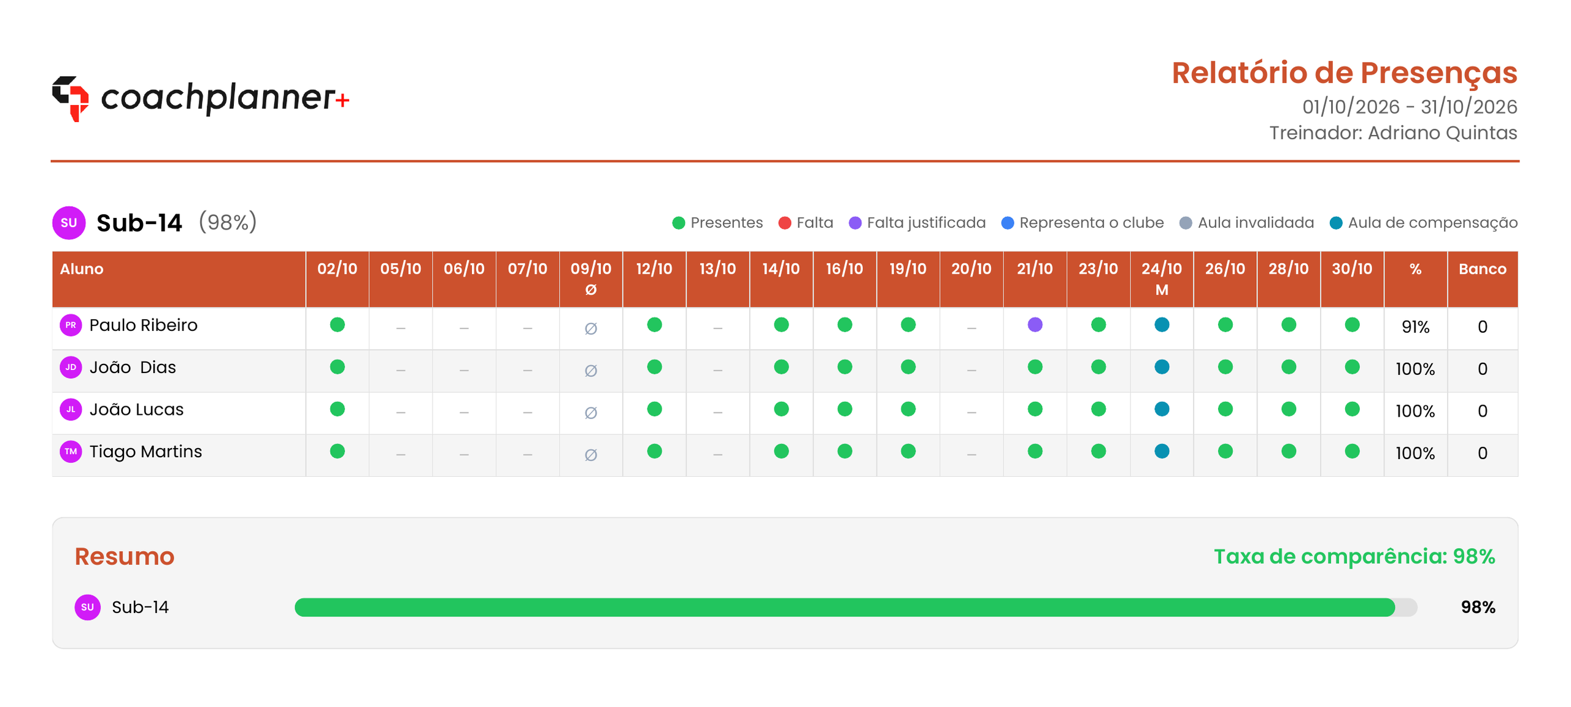The width and height of the screenshot is (1571, 707).
Task: Click Paulo Ribeiro's 91% value
Action: [x=1415, y=326]
